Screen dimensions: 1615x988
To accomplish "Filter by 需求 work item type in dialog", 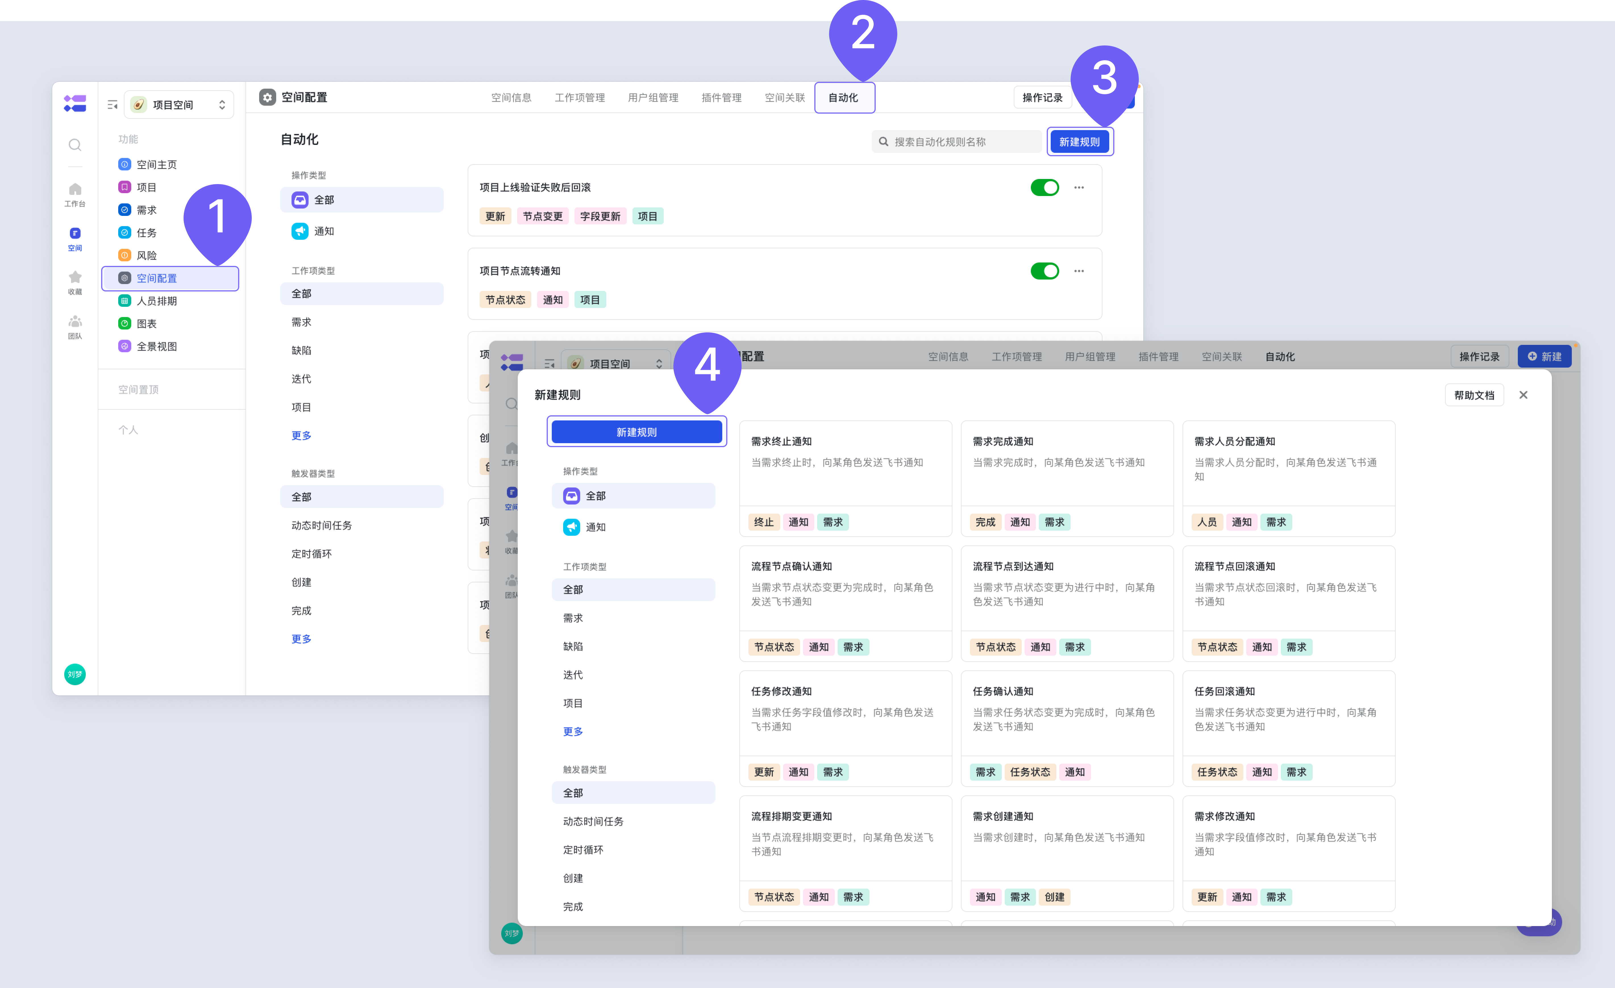I will [633, 618].
